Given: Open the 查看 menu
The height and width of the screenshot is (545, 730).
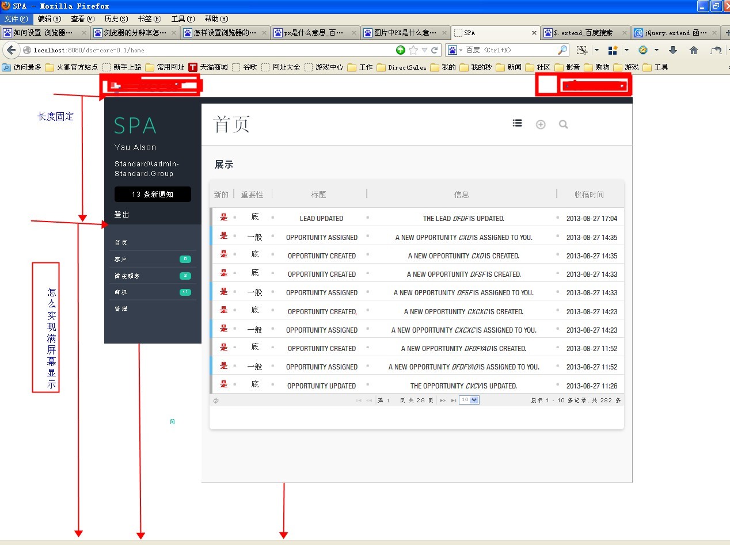Looking at the screenshot, I should [x=82, y=19].
